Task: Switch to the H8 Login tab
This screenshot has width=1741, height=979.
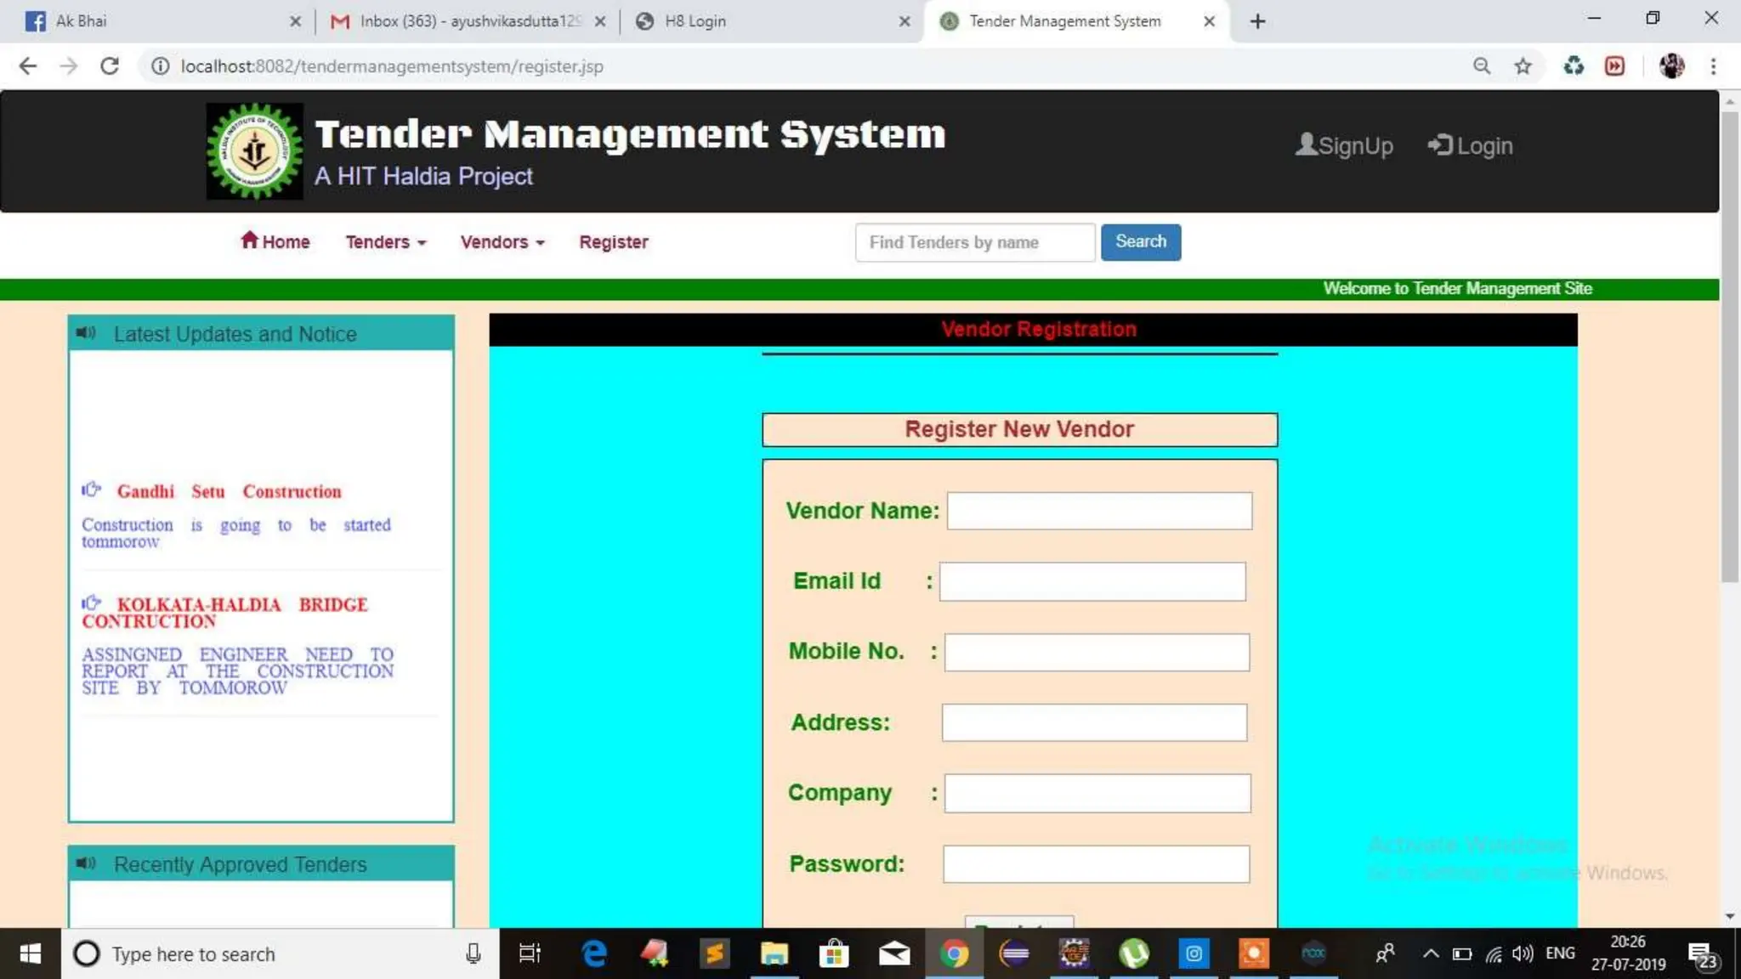Action: tap(695, 21)
